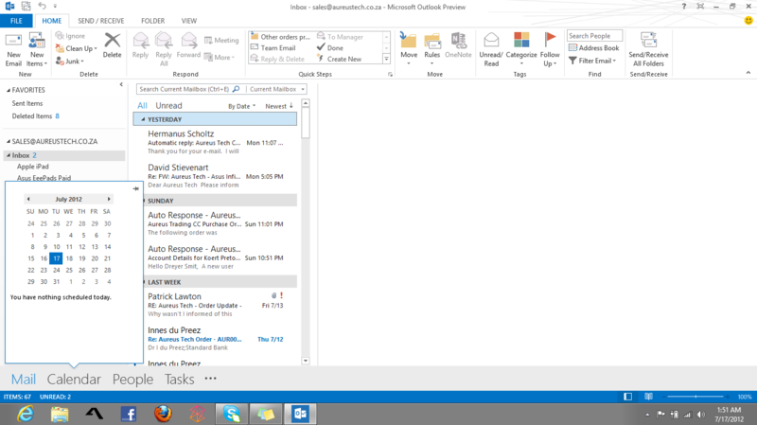
Task: Click the Ignore conversation button
Action: (70, 36)
